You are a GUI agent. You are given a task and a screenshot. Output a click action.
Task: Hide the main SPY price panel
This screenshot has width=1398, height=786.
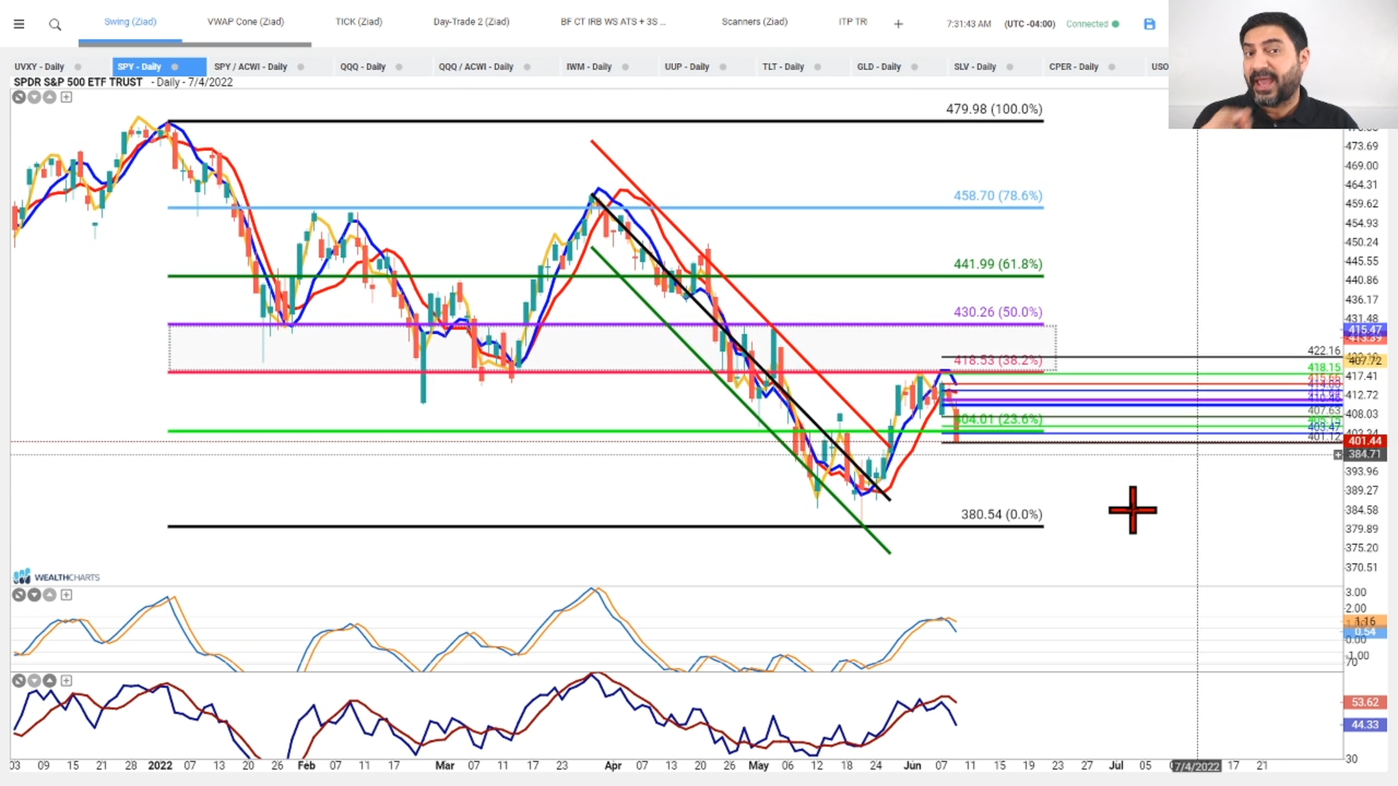pos(19,97)
